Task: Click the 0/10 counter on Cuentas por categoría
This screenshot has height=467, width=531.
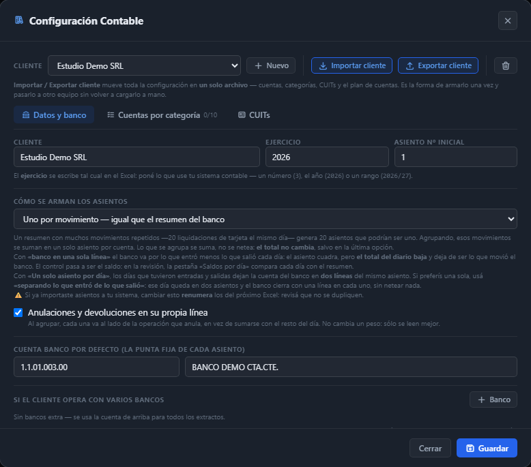Action: [210, 115]
